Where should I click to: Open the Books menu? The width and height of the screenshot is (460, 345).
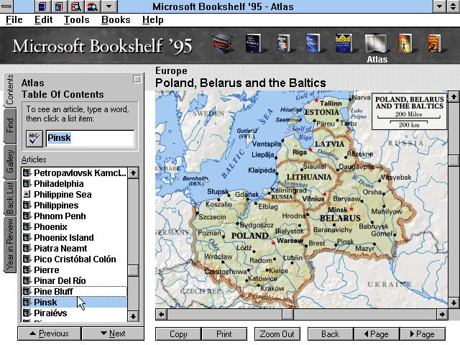pyautogui.click(x=116, y=19)
